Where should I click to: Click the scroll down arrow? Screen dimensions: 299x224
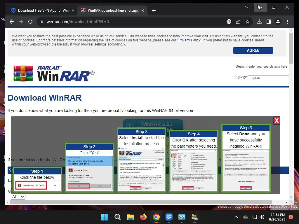[291, 197]
